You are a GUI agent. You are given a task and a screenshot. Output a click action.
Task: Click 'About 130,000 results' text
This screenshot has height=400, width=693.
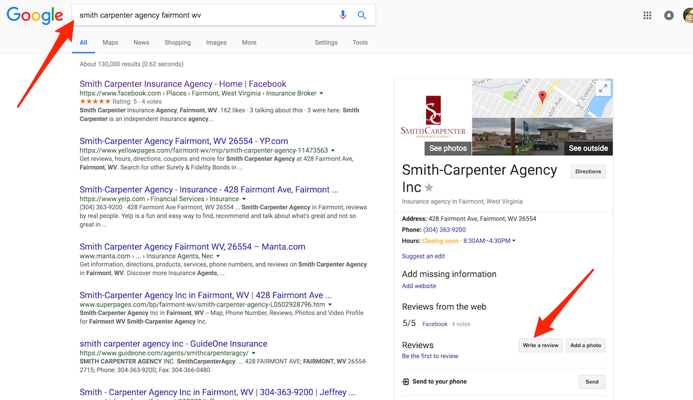pos(132,64)
